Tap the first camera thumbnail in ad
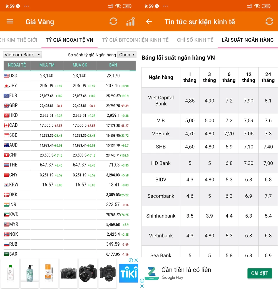The width and height of the screenshot is (278, 289). click(x=68, y=273)
